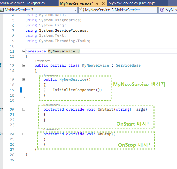Click the C# project icon in navigation bar
This screenshot has width=177, height=169.
point(2,10)
